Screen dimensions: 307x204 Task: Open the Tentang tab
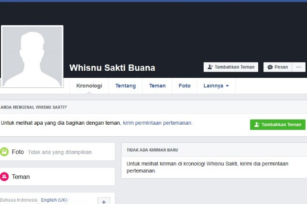click(125, 86)
